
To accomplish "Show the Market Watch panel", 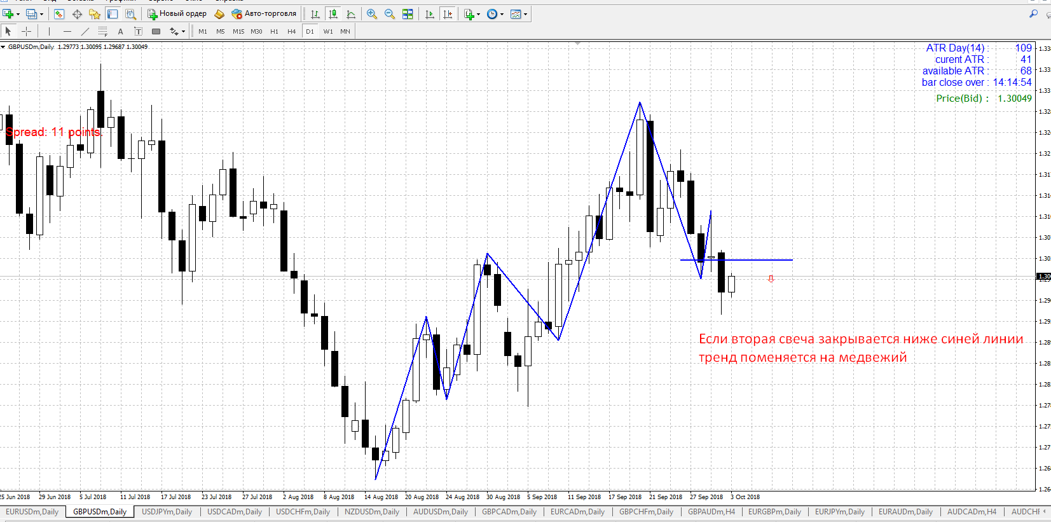I will click(58, 13).
